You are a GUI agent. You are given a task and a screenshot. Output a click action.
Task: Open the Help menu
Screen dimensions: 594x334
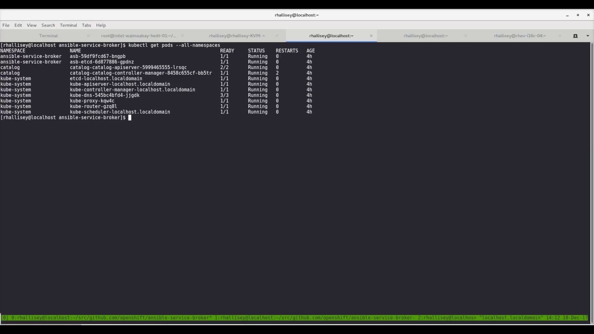(101, 25)
